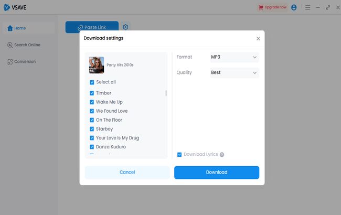The width and height of the screenshot is (341, 215).
Task: Toggle Your Love Is My Drug checkbox
Action: [x=92, y=138]
